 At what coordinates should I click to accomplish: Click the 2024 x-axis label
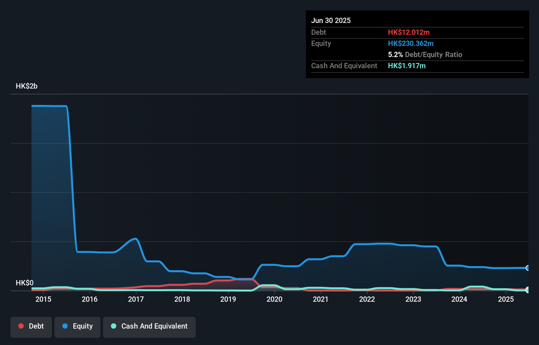[x=459, y=299]
